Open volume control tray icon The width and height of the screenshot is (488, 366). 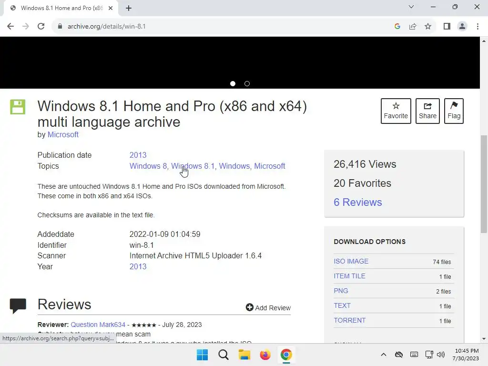(x=441, y=355)
